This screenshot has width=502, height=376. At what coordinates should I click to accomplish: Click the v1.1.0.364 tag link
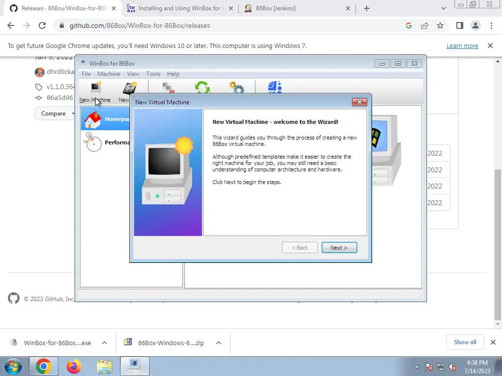[60, 87]
